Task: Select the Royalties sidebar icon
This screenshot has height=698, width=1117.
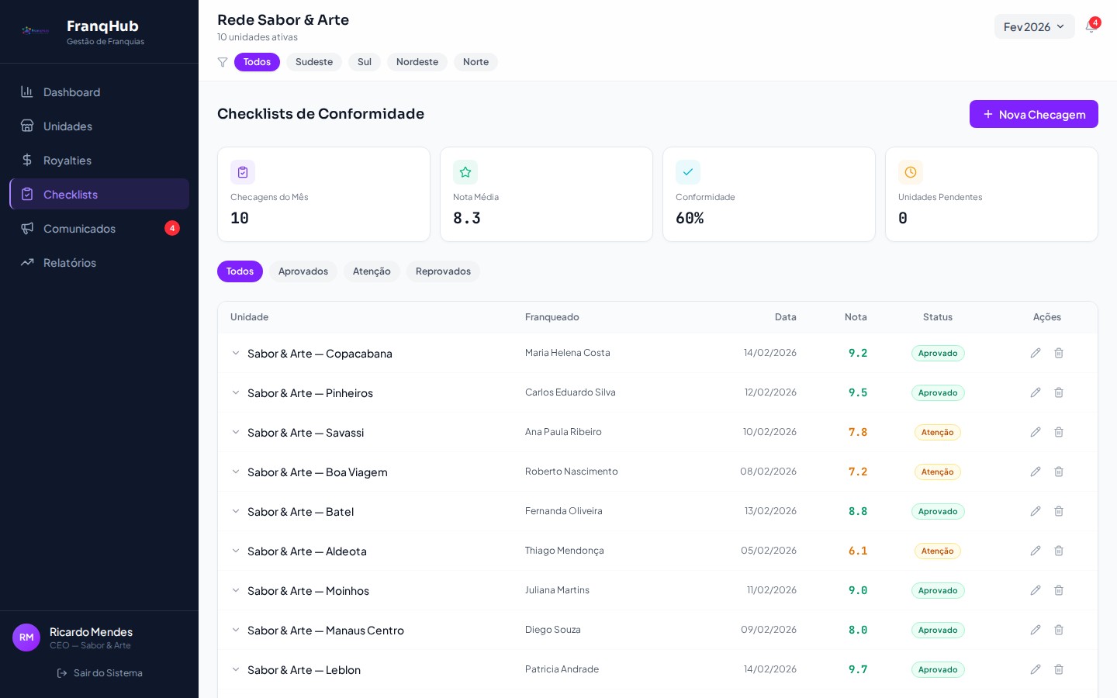Action: tap(27, 160)
